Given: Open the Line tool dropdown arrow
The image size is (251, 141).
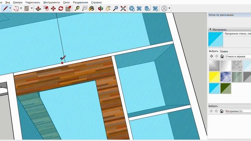Looking at the screenshot, I should (10, 8).
